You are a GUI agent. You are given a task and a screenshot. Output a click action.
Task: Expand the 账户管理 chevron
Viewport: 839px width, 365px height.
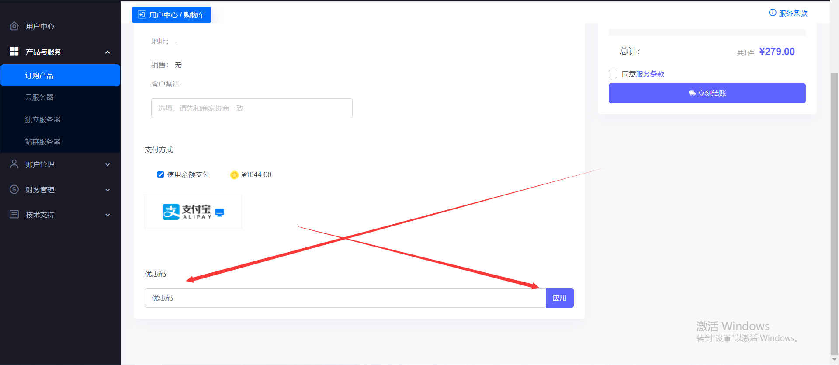click(x=107, y=164)
